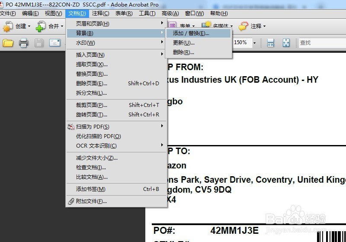Screen dimensions: 346x242
Task: Open the 多媒体 dropdown arrow
Action: tap(231, 26)
